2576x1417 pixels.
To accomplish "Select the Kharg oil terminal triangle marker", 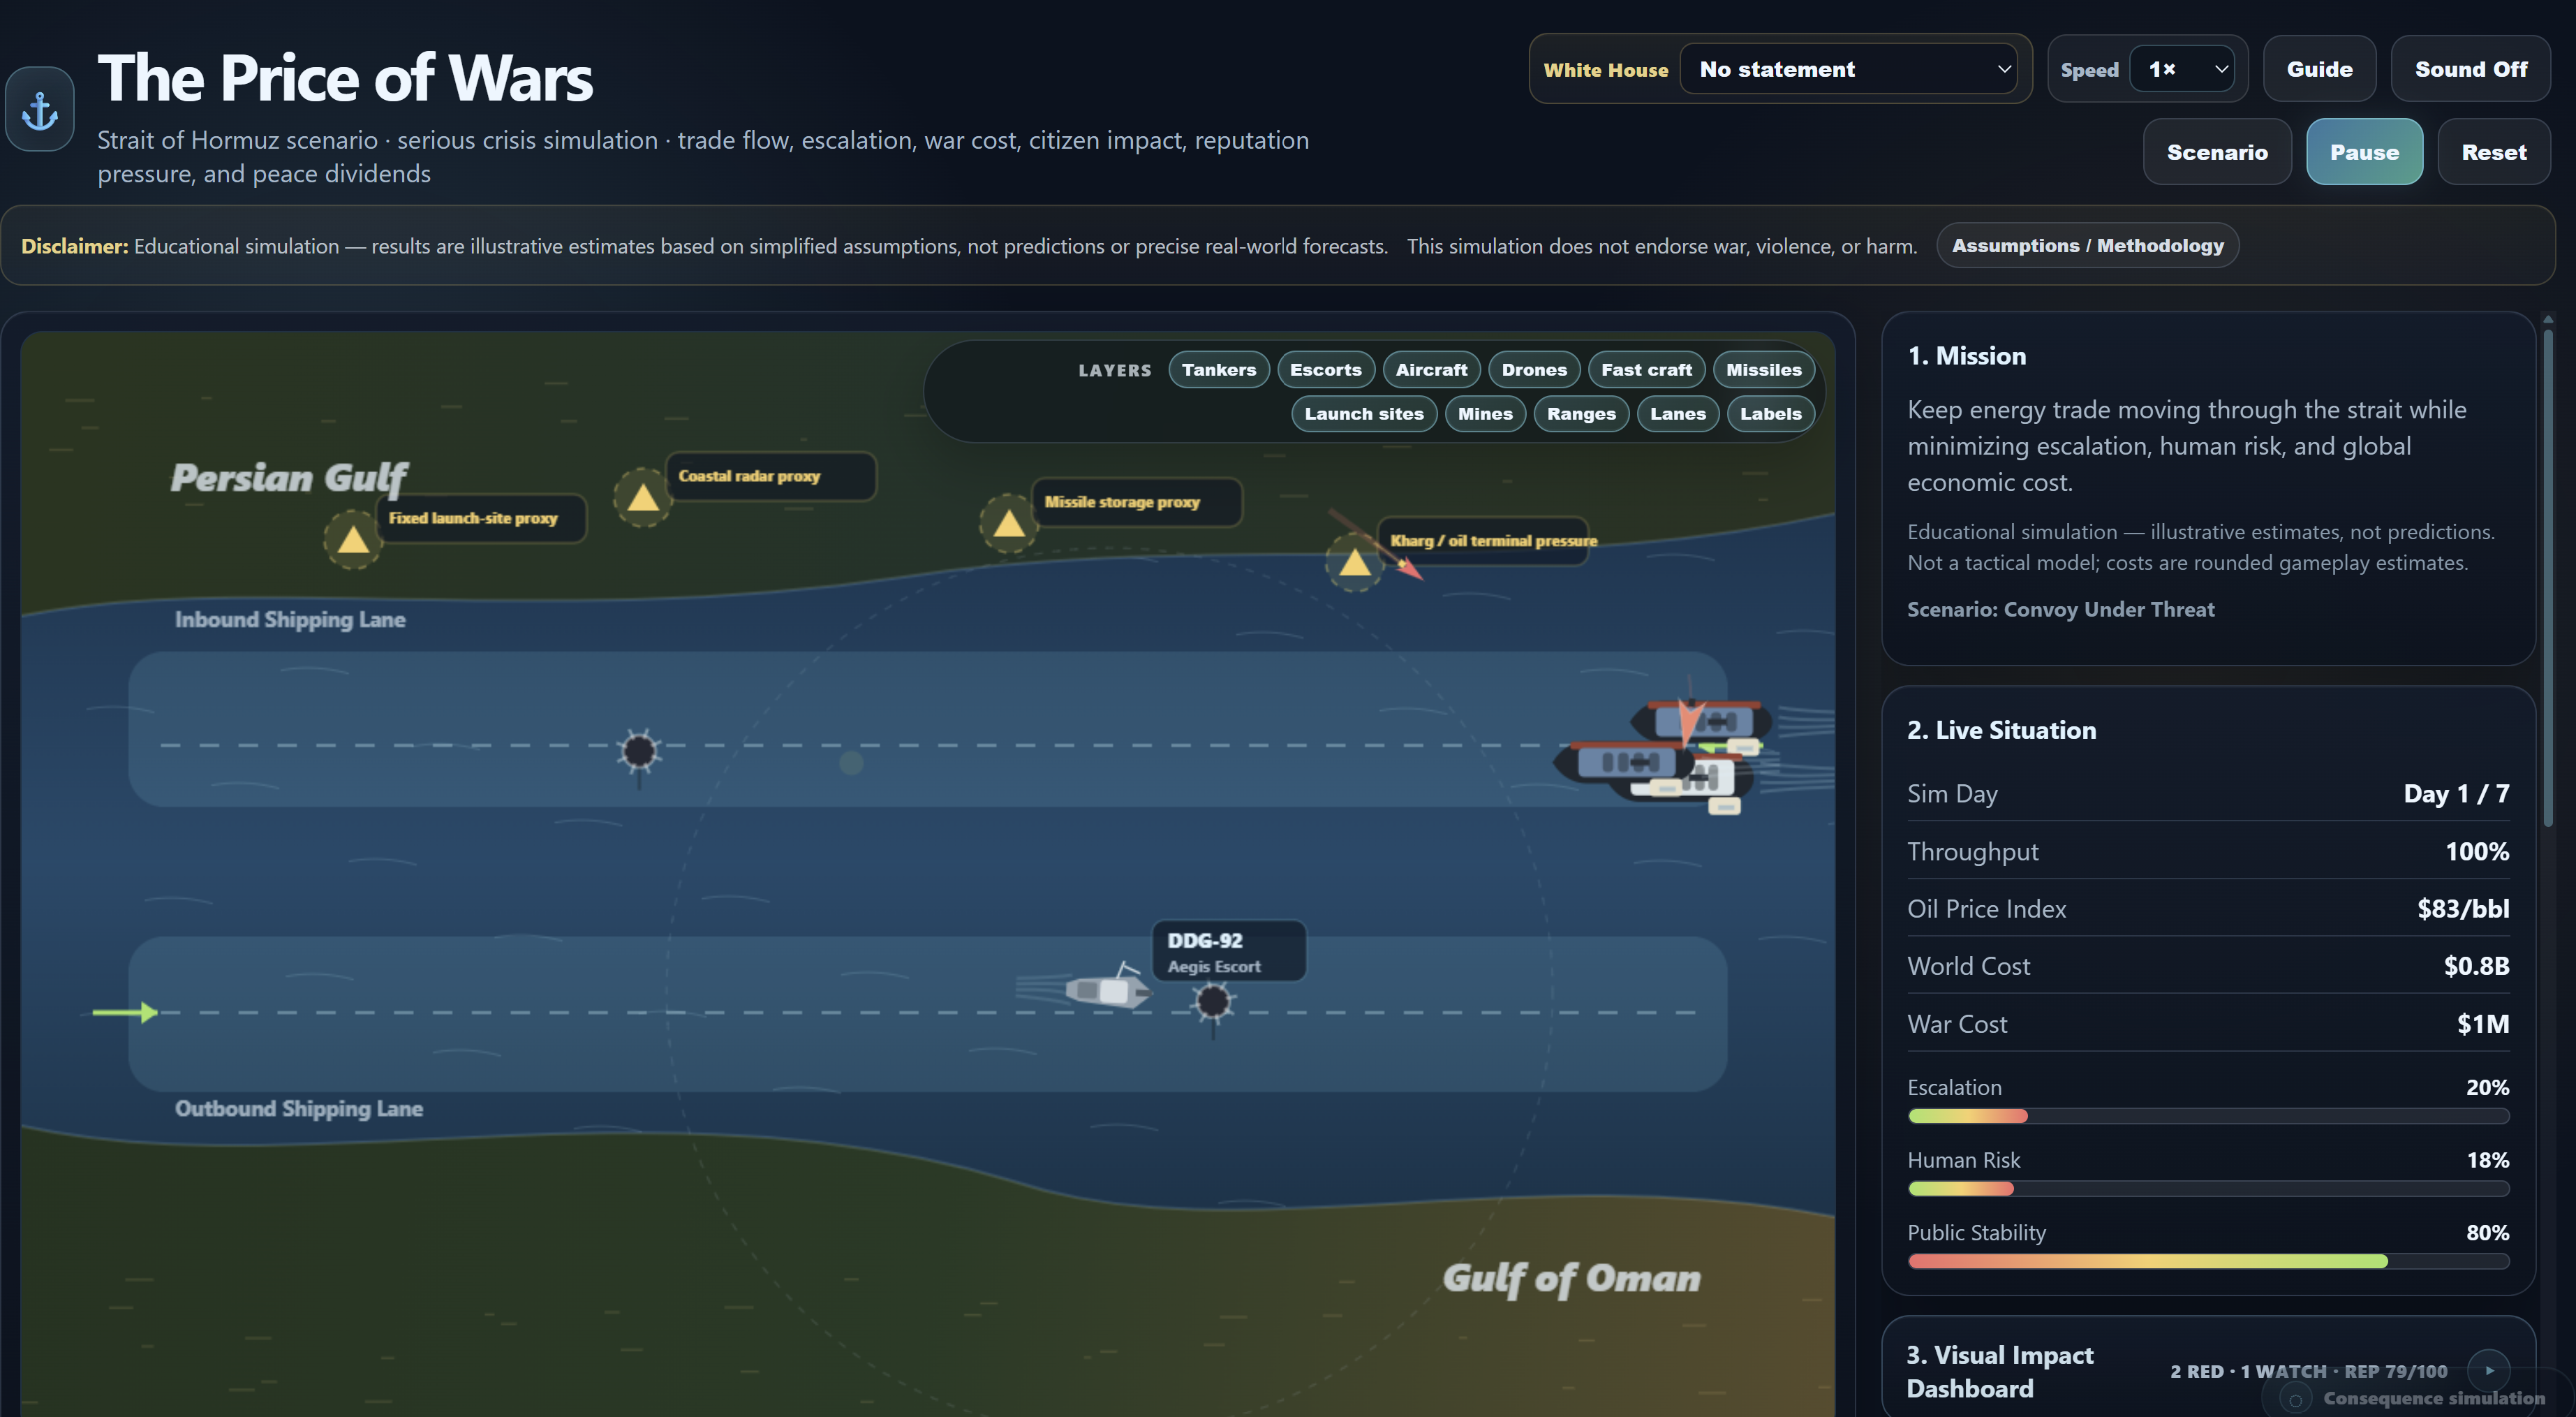I will point(1355,562).
